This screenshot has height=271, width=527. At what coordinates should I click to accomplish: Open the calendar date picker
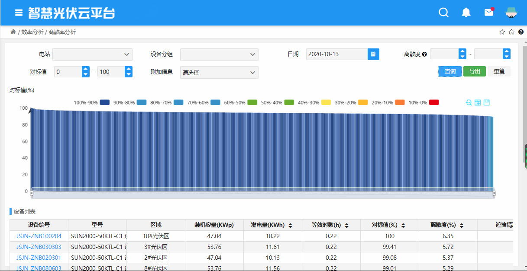point(373,54)
